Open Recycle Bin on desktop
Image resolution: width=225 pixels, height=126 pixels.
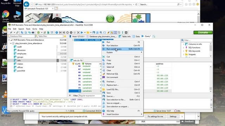6,2
